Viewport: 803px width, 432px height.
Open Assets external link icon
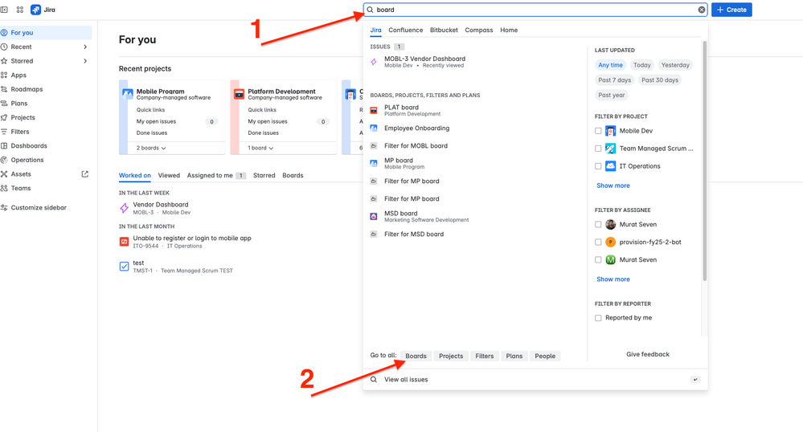[85, 174]
